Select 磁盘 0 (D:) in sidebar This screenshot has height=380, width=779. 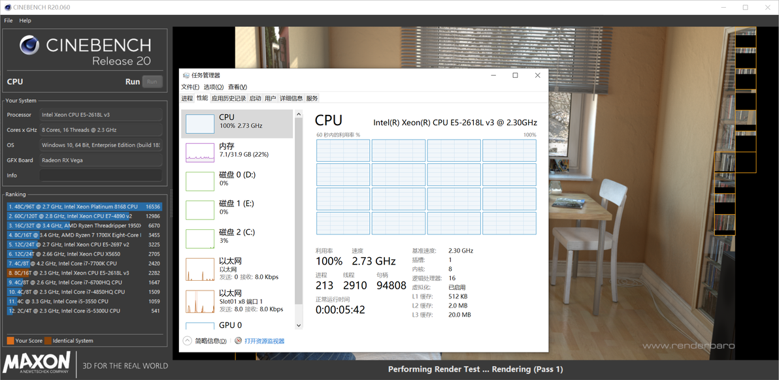tap(237, 181)
